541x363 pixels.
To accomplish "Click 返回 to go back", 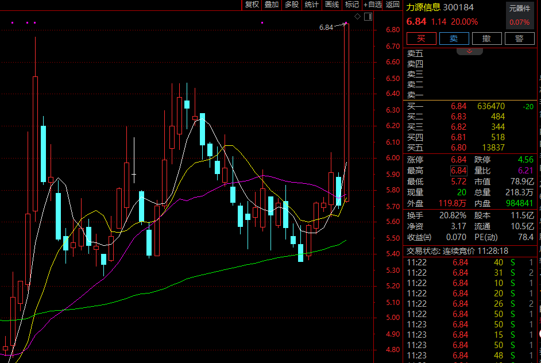I will pyautogui.click(x=393, y=5).
